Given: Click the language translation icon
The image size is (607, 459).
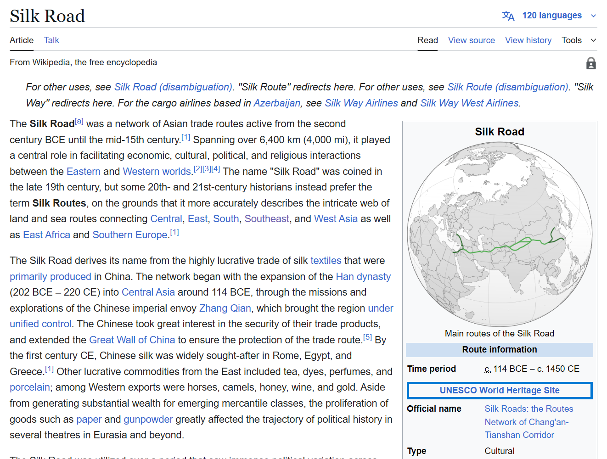Looking at the screenshot, I should (x=508, y=16).
